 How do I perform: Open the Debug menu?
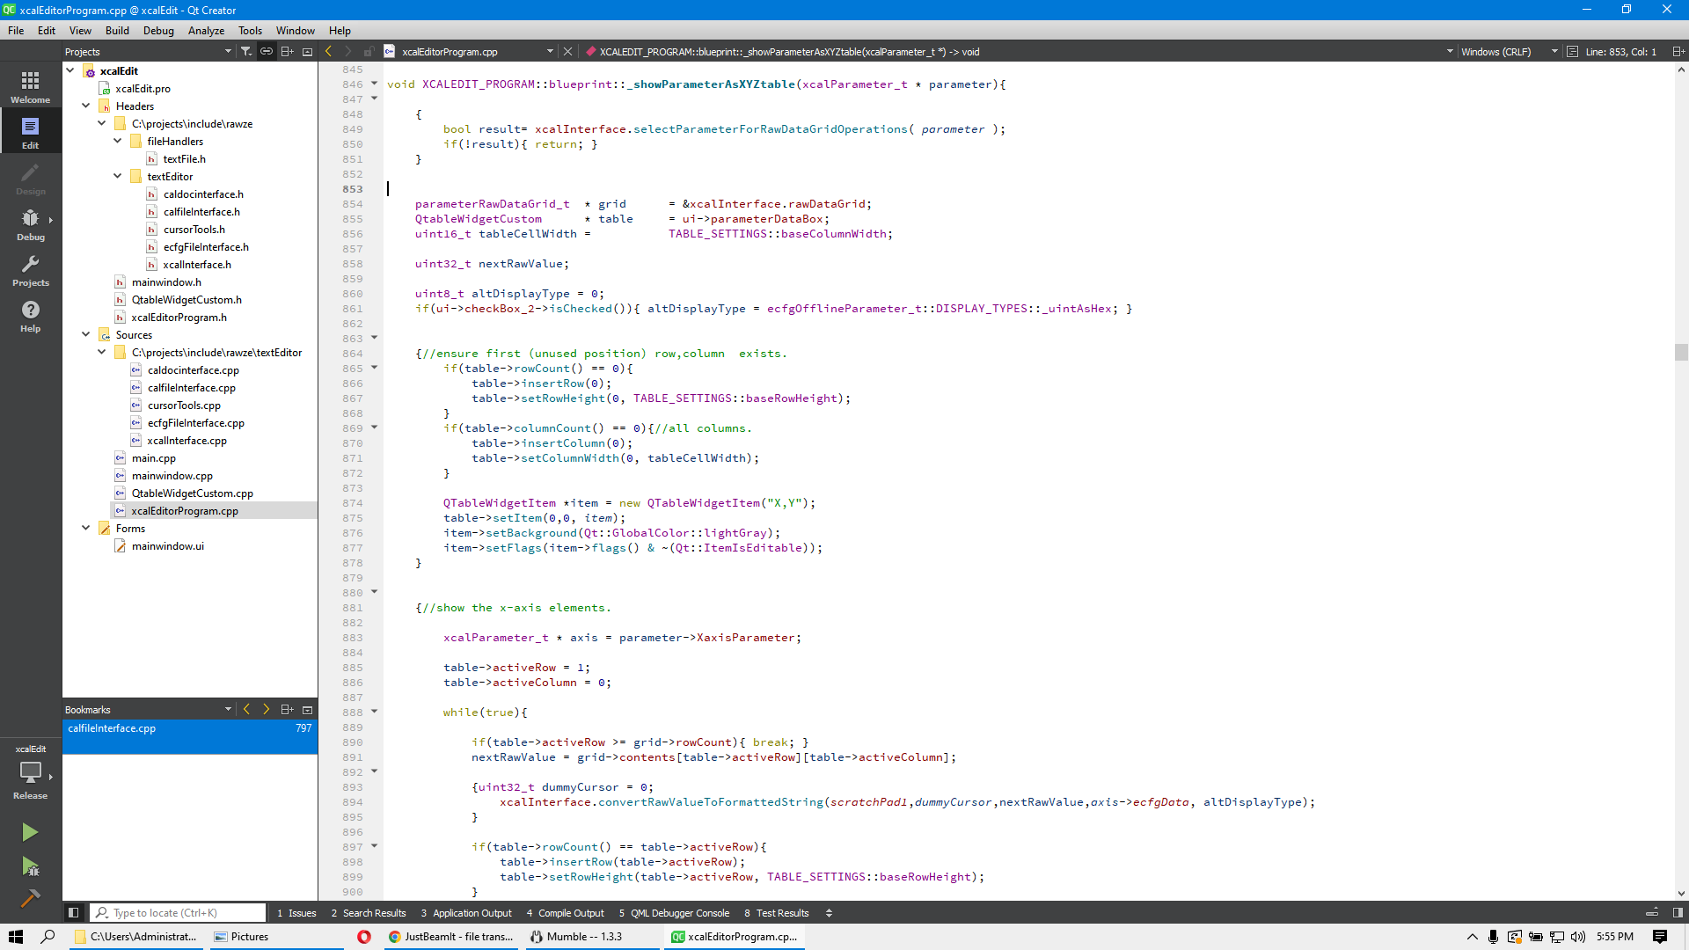point(158,30)
